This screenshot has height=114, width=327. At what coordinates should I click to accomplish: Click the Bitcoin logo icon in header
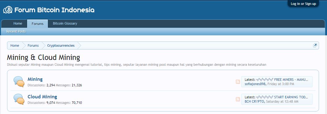tap(8, 10)
